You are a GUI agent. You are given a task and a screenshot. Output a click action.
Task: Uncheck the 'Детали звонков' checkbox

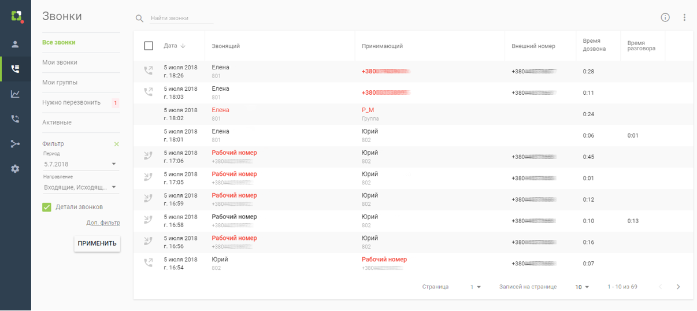point(47,207)
